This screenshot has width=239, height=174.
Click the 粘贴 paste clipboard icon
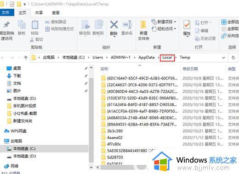(35, 25)
